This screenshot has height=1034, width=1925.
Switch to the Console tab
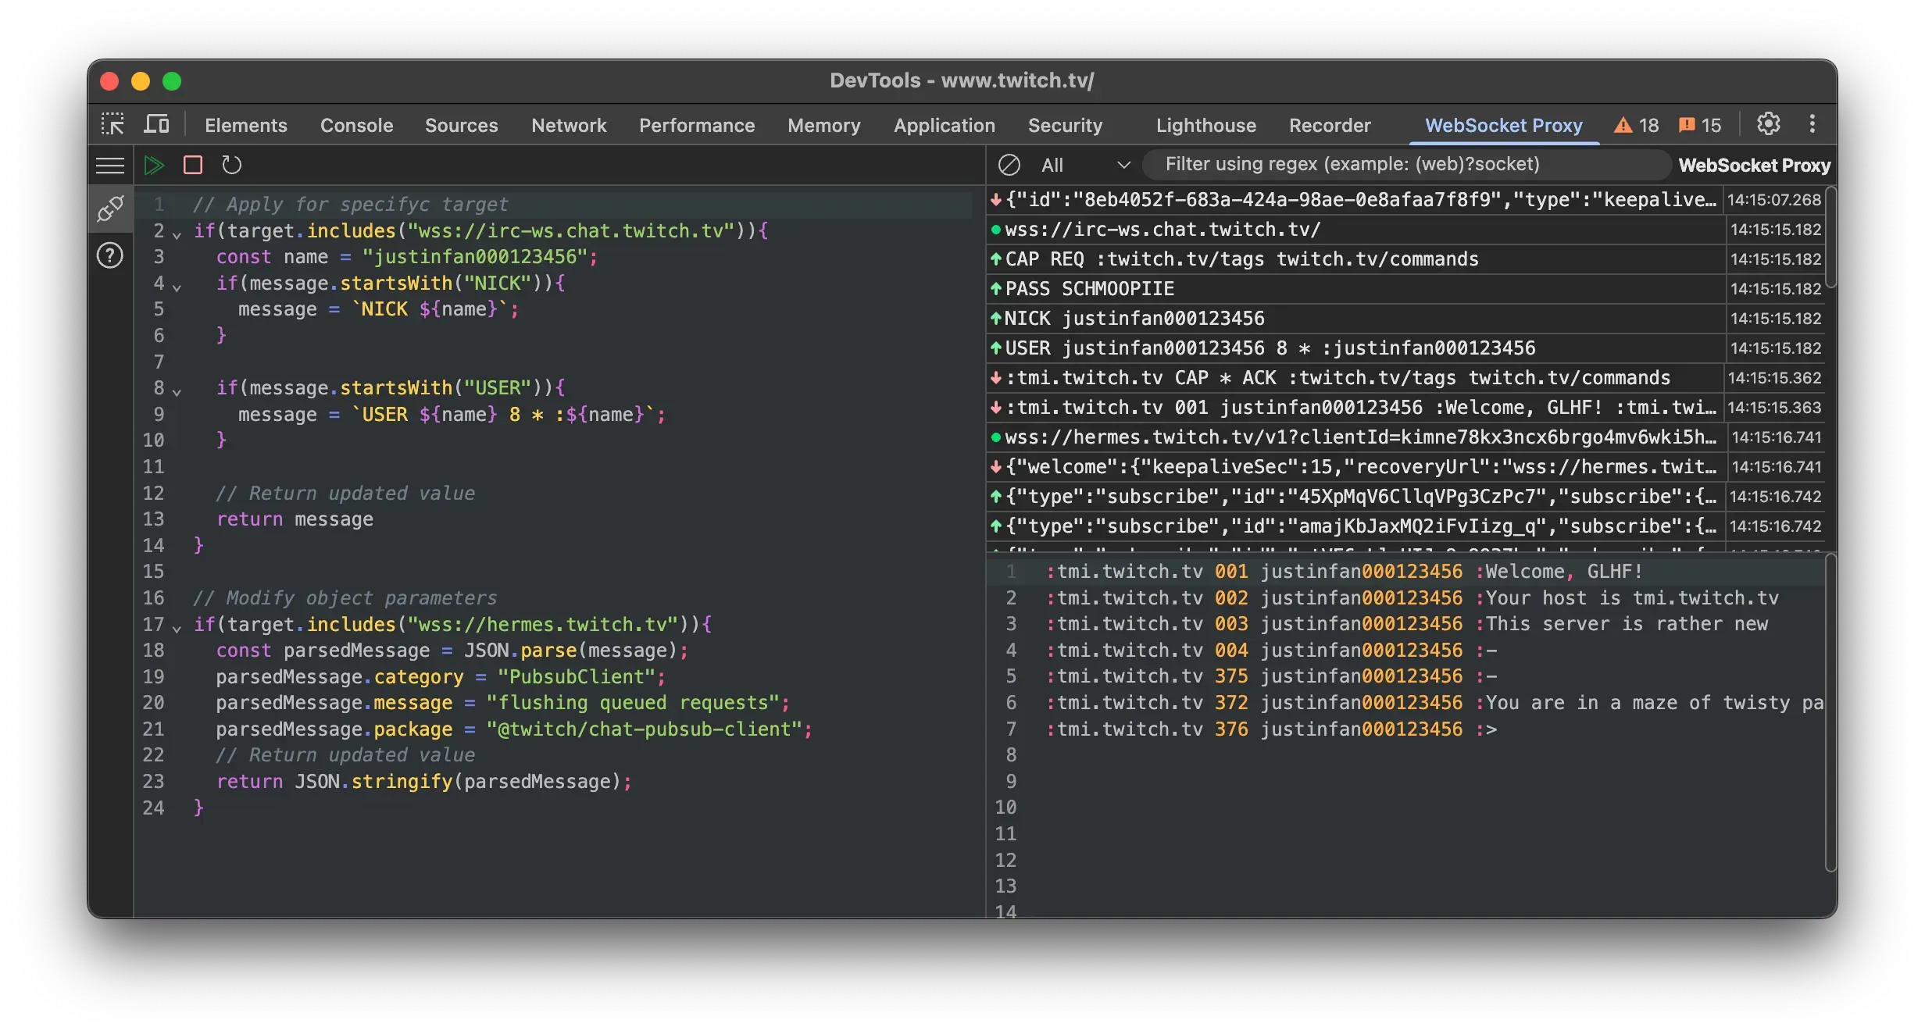point(356,125)
